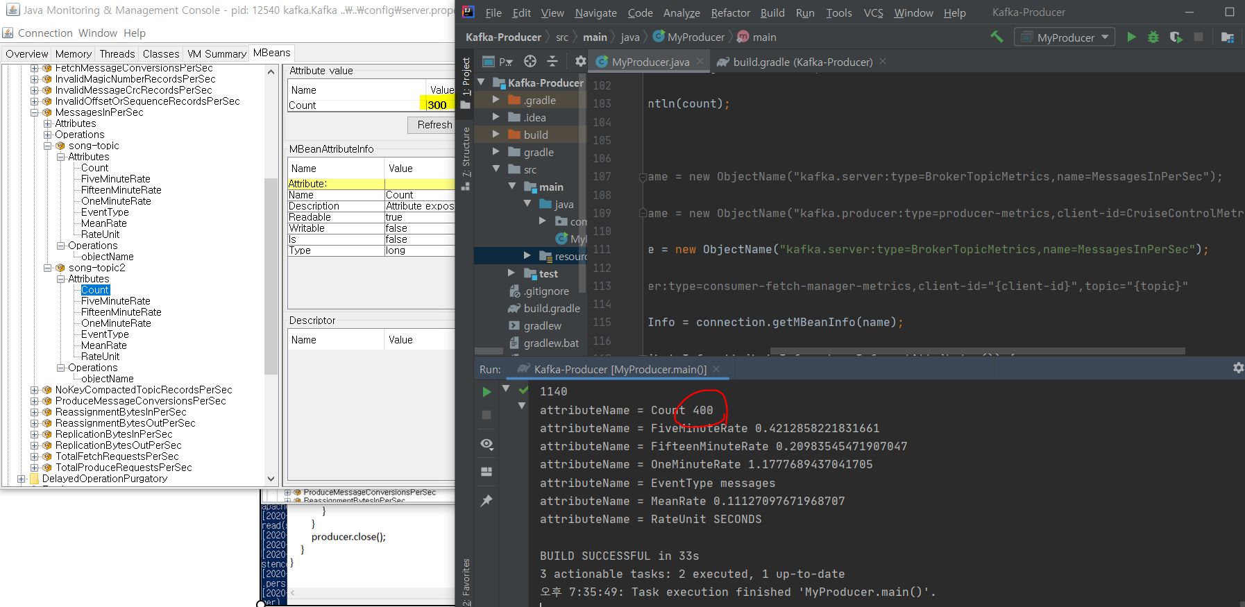Collapse song-topic2 node in MBeans tree

[47, 268]
